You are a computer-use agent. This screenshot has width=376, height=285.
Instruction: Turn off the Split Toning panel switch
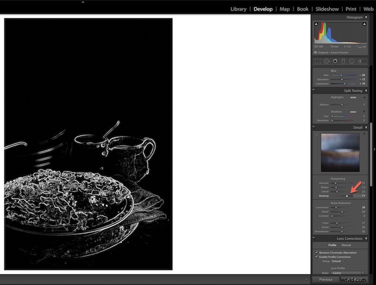point(314,90)
